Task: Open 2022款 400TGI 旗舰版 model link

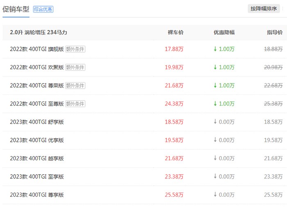Action: click(x=37, y=49)
